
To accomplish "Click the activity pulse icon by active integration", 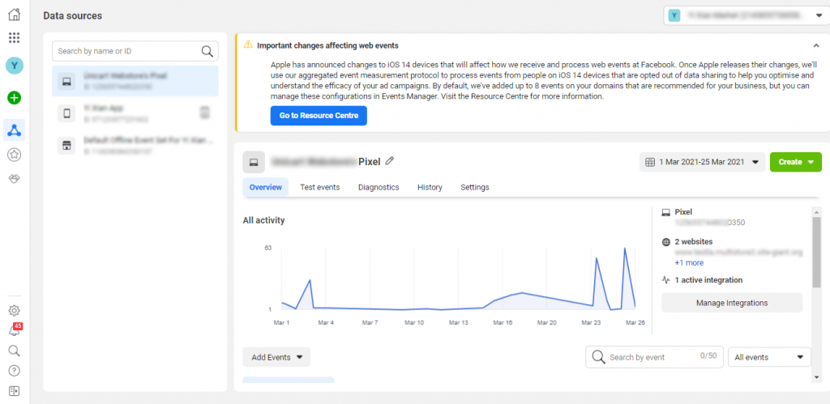I will click(x=666, y=280).
